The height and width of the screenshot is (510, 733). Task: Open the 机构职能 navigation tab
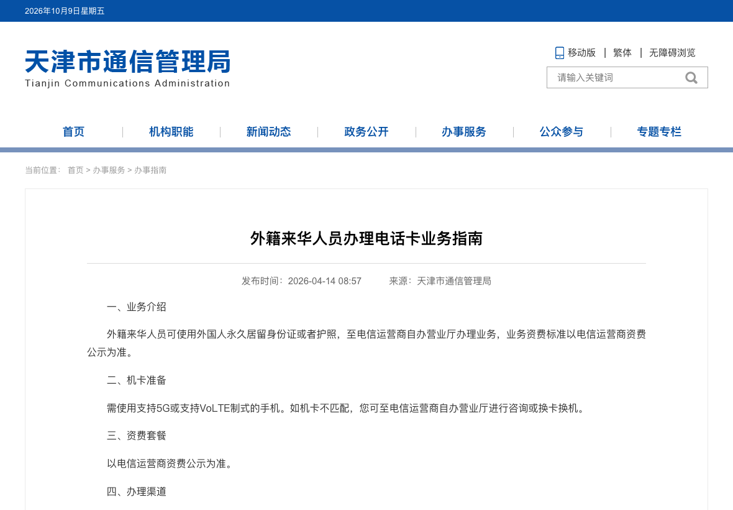point(171,132)
